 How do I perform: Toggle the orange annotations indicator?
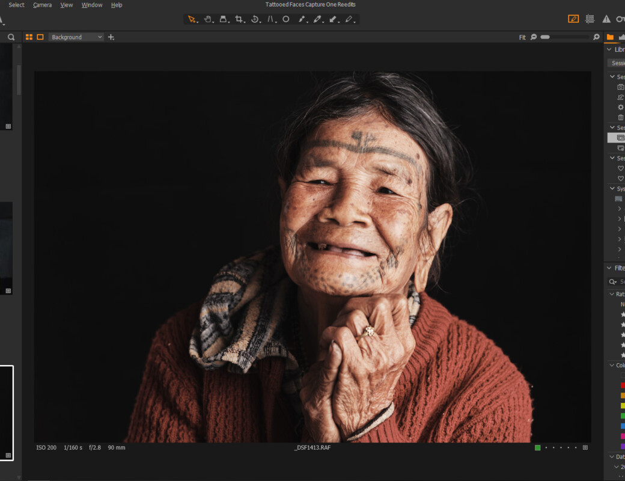572,19
